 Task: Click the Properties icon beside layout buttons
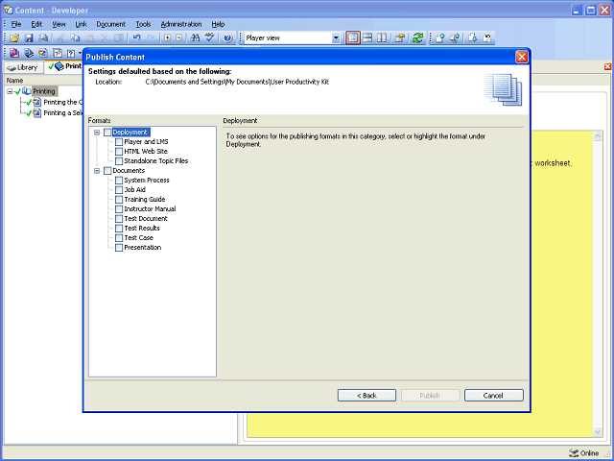pos(400,38)
